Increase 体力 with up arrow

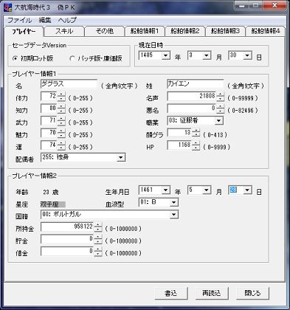coord(61,94)
